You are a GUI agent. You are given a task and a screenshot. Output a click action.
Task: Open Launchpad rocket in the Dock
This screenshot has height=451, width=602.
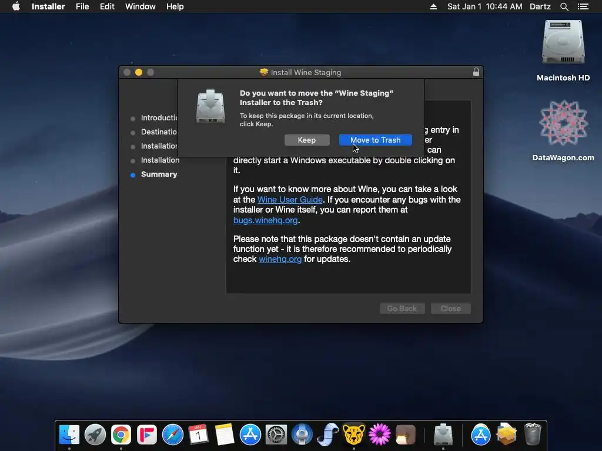coord(95,435)
